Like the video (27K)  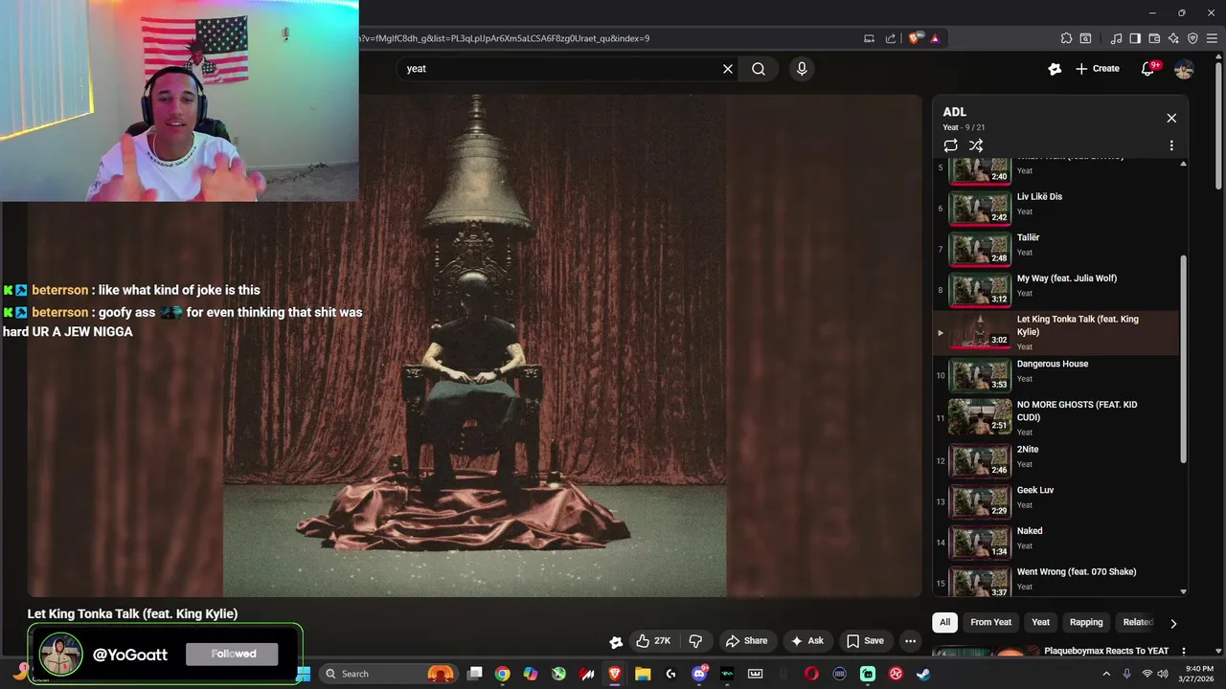(652, 641)
